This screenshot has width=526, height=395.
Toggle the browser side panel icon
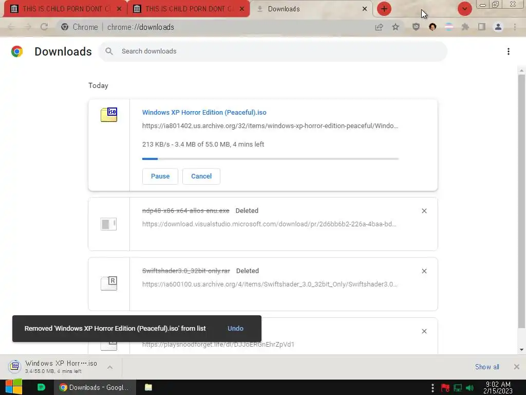pyautogui.click(x=482, y=27)
